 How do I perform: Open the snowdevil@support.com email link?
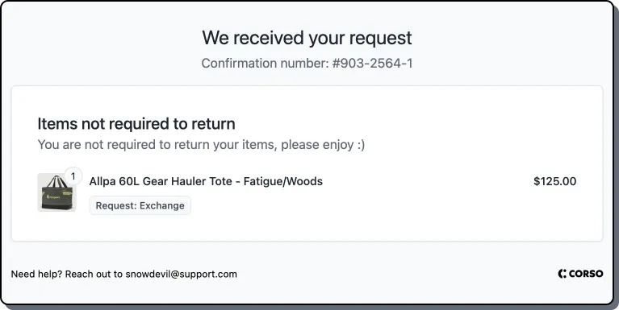pyautogui.click(x=182, y=274)
